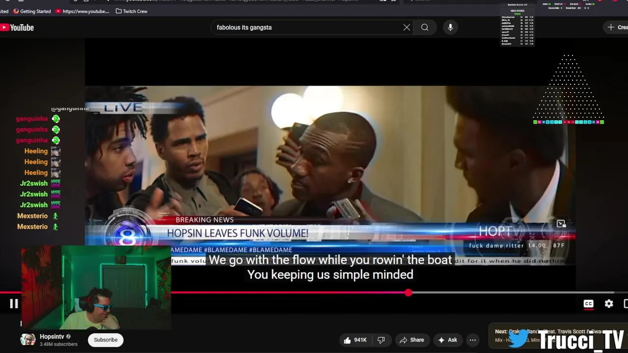Click the miniplayer icon on the video

(x=561, y=224)
